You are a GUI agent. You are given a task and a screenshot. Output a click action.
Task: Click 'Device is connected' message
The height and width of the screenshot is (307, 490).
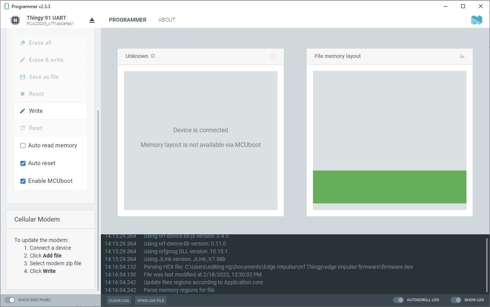click(201, 130)
